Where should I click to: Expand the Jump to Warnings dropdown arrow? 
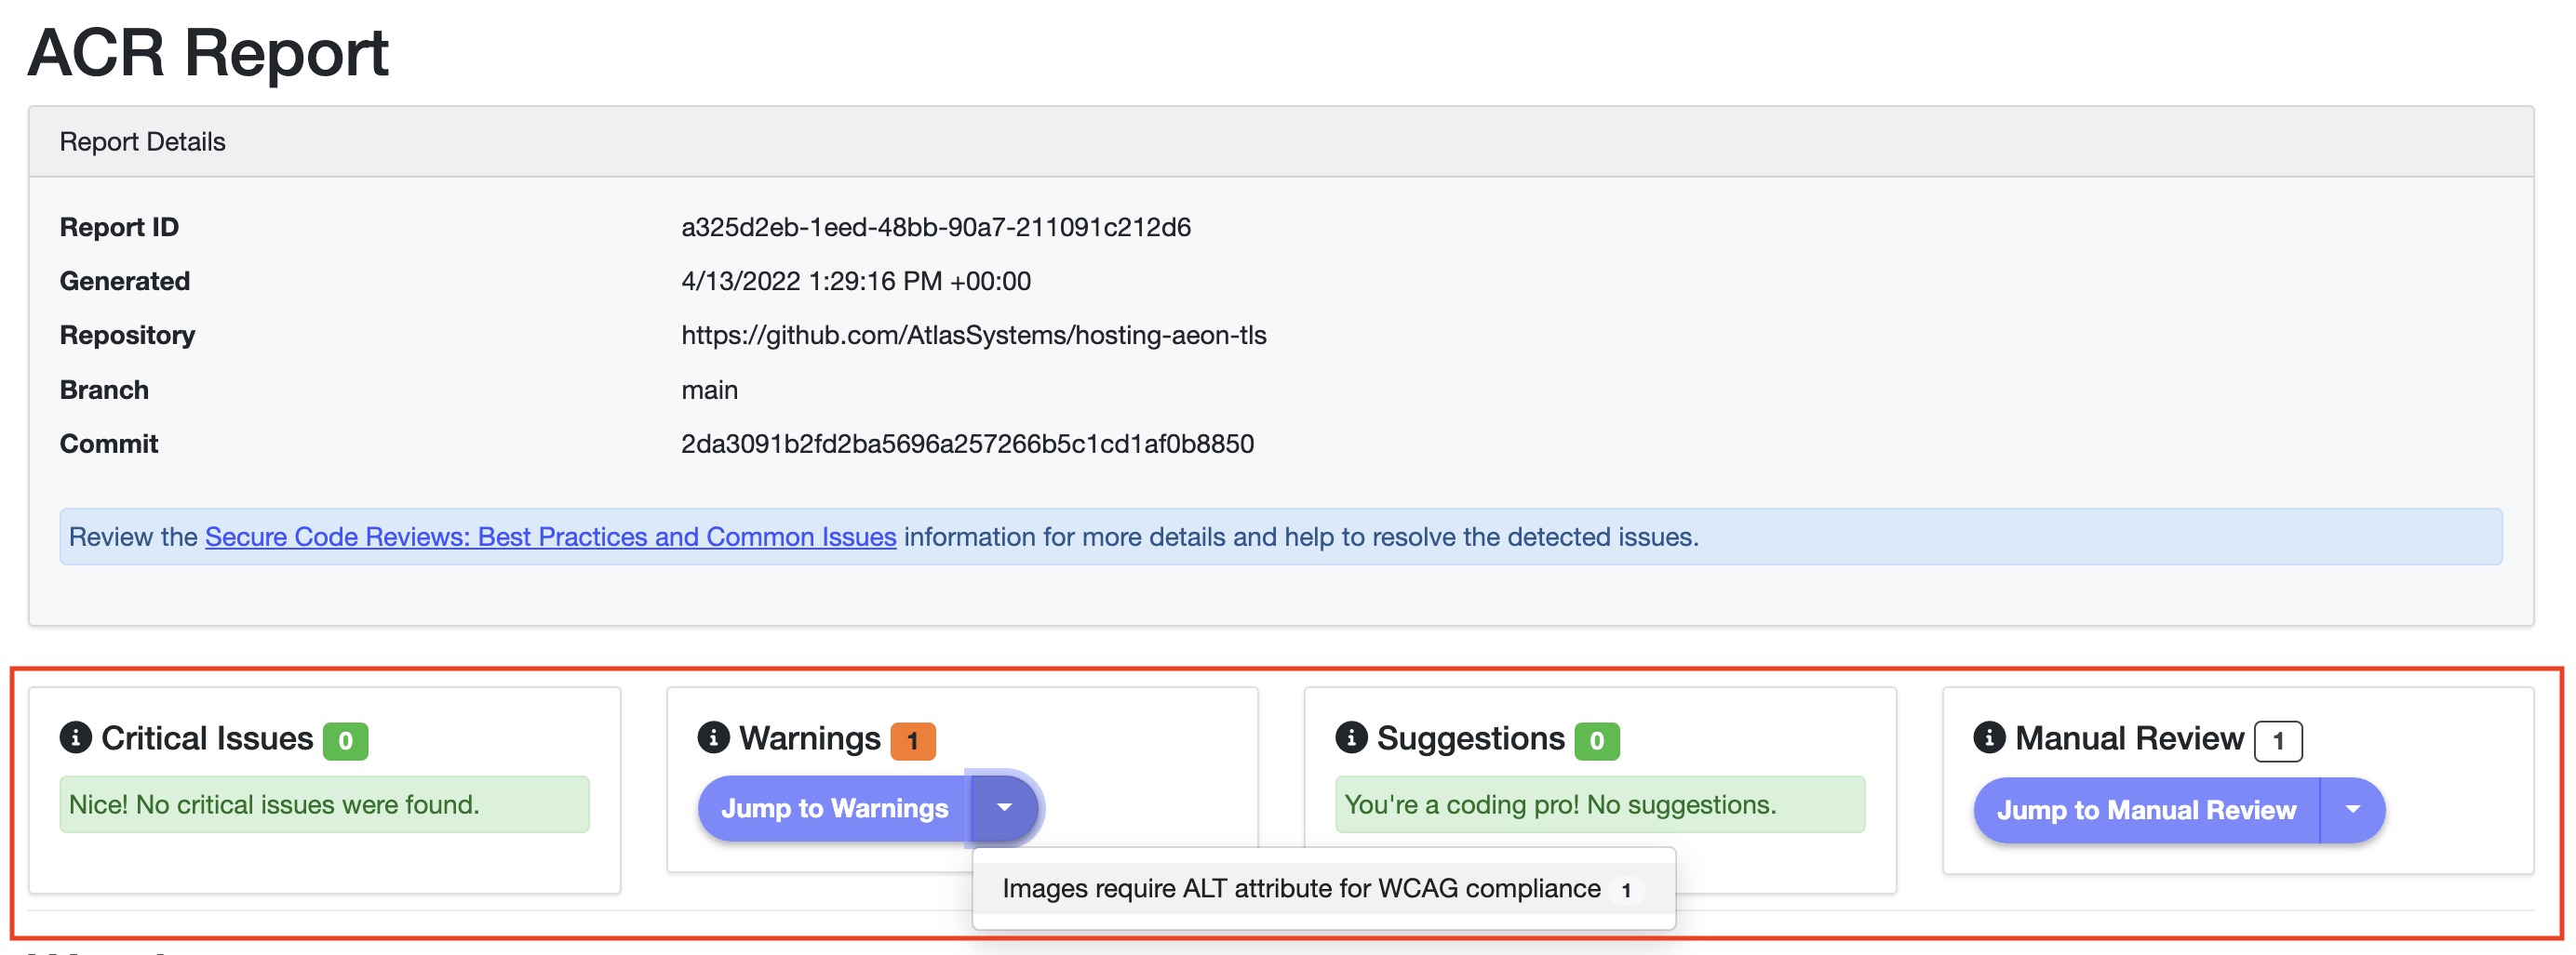1006,808
